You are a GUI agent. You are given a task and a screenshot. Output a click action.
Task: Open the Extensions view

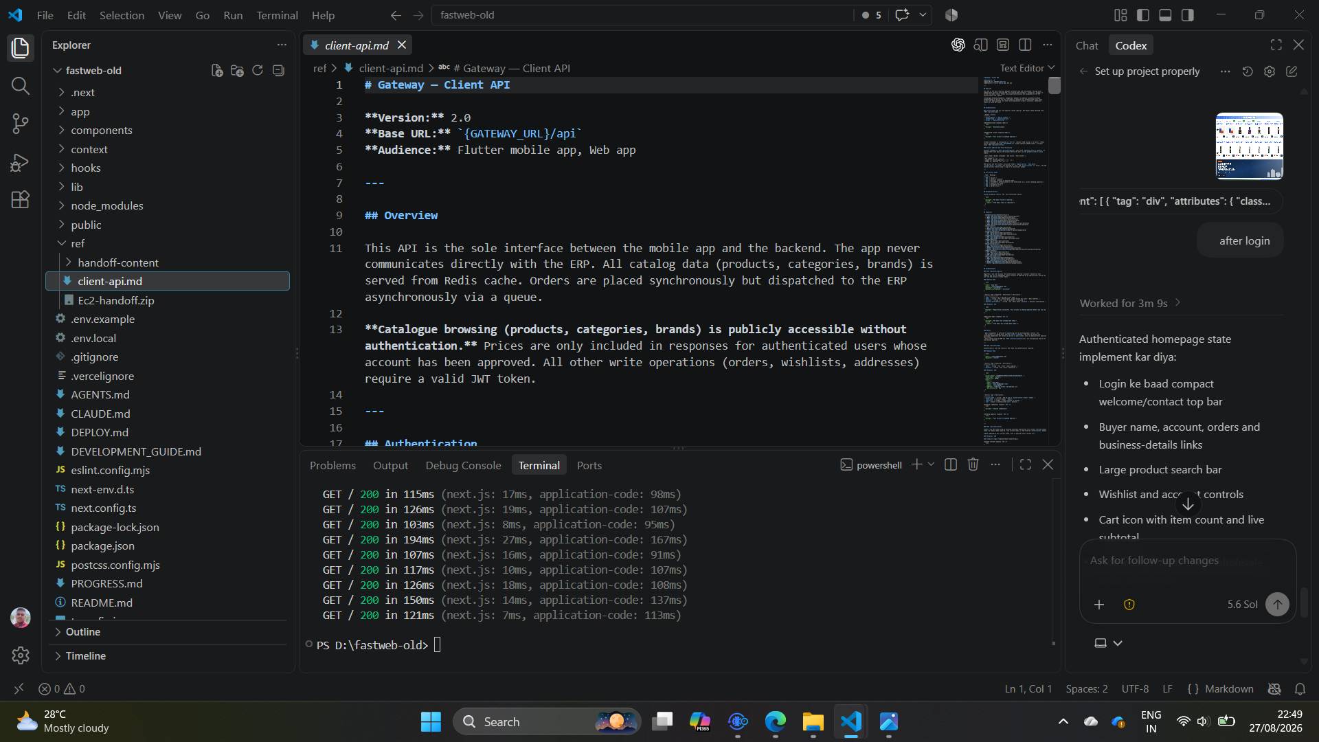tap(21, 199)
